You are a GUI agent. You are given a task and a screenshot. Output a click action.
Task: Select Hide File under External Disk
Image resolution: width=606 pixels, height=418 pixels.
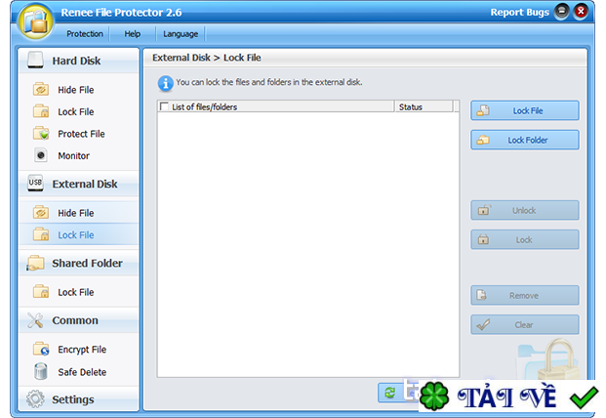76,213
